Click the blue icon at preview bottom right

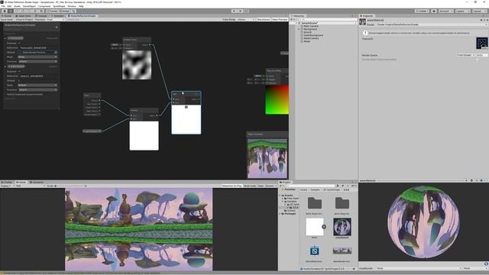click(x=486, y=264)
